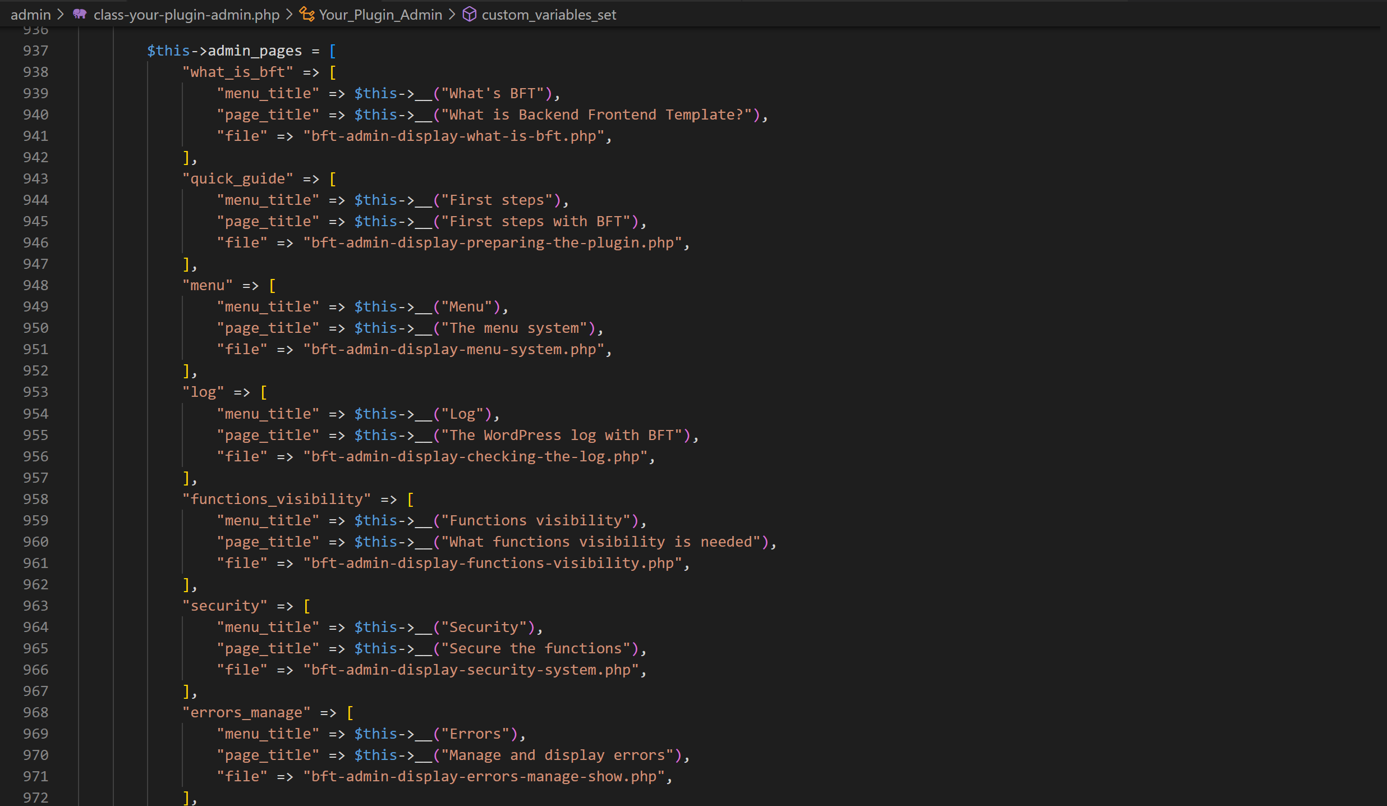Expand the chevron after class-your-plugin-admin.php
1387x806 pixels.
[289, 14]
